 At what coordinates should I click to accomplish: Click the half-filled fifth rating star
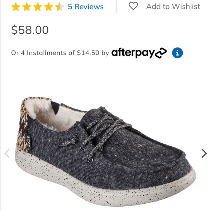(59, 7)
